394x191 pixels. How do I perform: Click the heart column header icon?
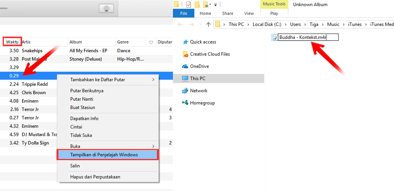pyautogui.click(x=151, y=42)
